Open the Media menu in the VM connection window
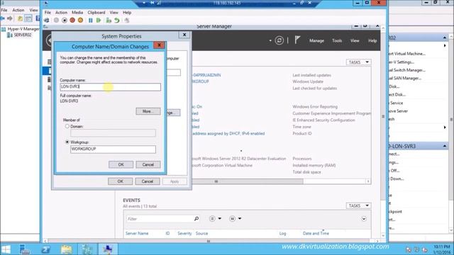The image size is (454, 255). (77, 13)
